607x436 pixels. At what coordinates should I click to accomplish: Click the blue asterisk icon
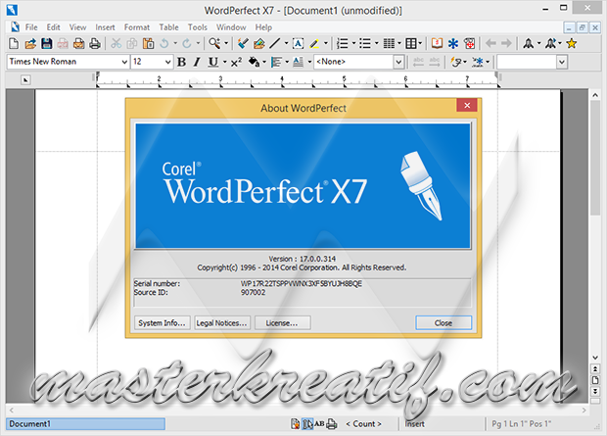pyautogui.click(x=453, y=43)
